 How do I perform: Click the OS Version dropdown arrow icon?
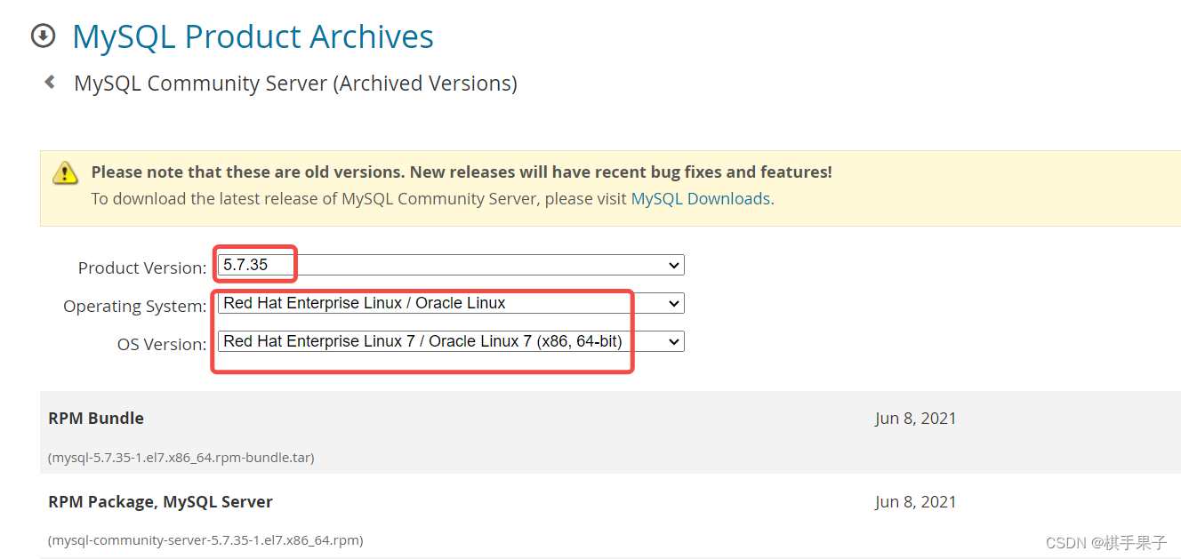(x=673, y=341)
